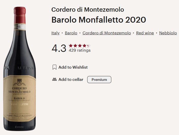Open the Italy country link

[56, 33]
